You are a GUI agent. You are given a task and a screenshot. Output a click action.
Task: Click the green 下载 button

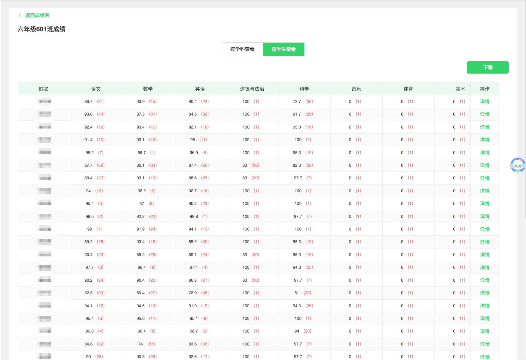tap(487, 67)
